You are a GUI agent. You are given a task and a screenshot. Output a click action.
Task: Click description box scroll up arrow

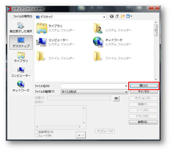tap(84, 108)
